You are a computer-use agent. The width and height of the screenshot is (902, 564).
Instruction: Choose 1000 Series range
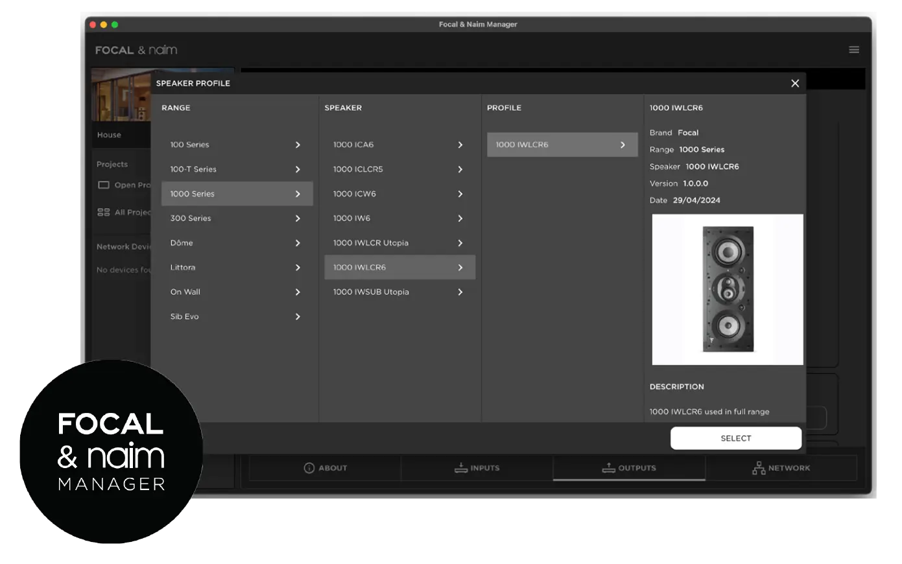point(237,194)
